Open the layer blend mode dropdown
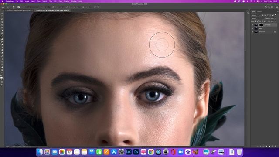 tap(258, 18)
